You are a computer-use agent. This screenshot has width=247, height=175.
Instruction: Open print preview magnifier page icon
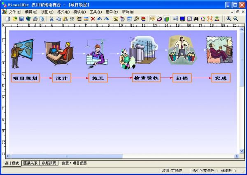click(x=42, y=19)
